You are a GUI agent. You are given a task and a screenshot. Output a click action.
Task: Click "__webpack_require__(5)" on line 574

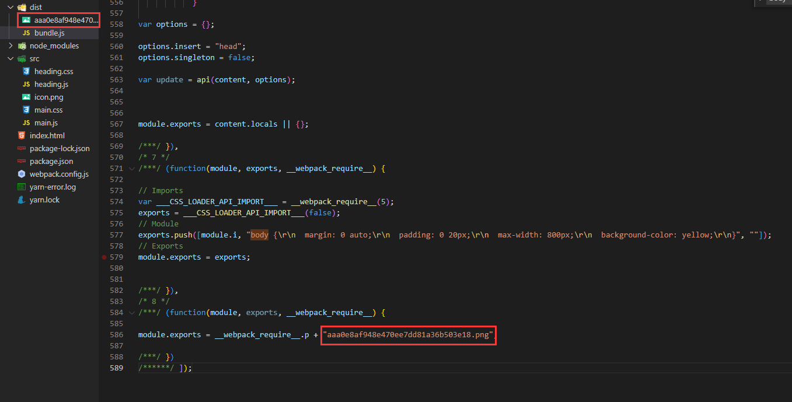pyautogui.click(x=340, y=202)
